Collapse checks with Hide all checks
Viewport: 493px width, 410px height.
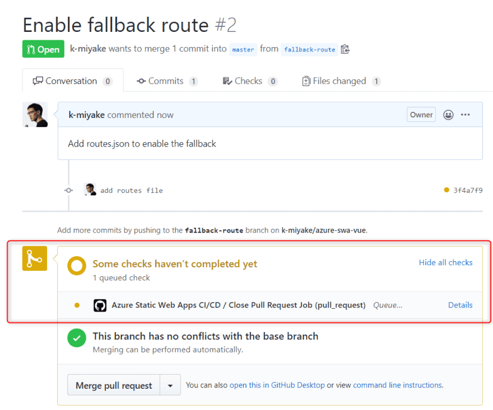pos(445,262)
